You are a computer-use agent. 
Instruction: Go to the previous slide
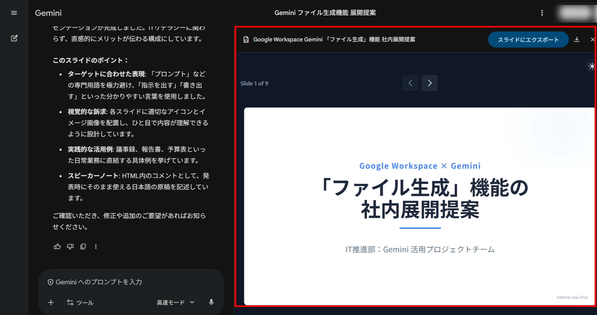pyautogui.click(x=410, y=83)
